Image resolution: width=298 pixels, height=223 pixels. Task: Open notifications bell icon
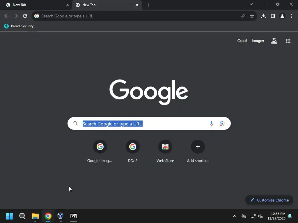pyautogui.click(x=290, y=216)
